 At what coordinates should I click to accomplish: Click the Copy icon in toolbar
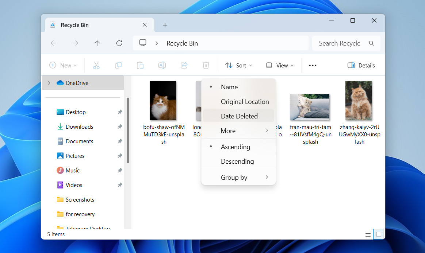click(118, 65)
